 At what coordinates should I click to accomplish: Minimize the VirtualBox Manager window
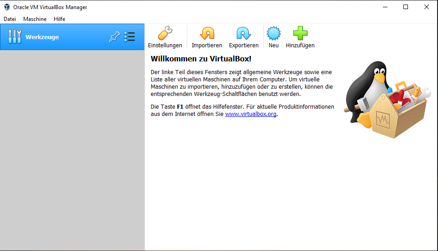pos(385,7)
